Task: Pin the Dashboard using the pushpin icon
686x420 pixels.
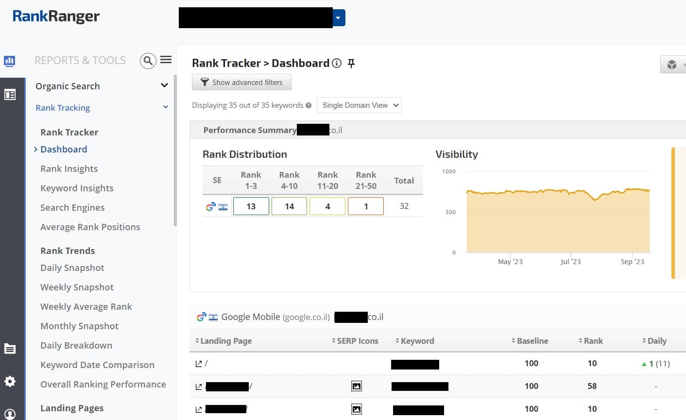Action: [x=351, y=64]
